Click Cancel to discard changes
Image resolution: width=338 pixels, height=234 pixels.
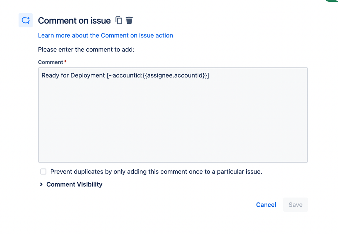tap(266, 205)
